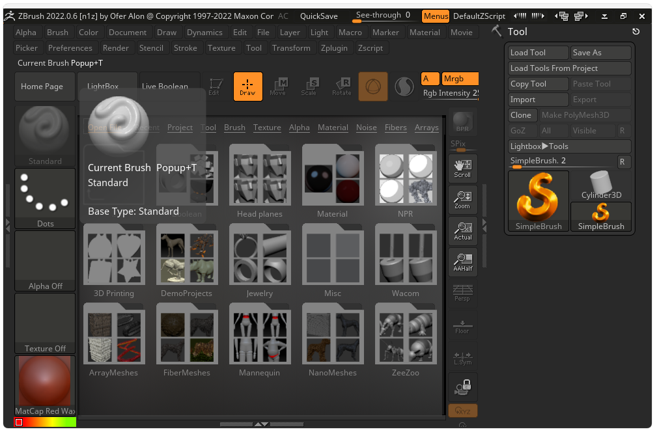Open the Home Page button
This screenshot has height=434, width=657.
coord(45,87)
